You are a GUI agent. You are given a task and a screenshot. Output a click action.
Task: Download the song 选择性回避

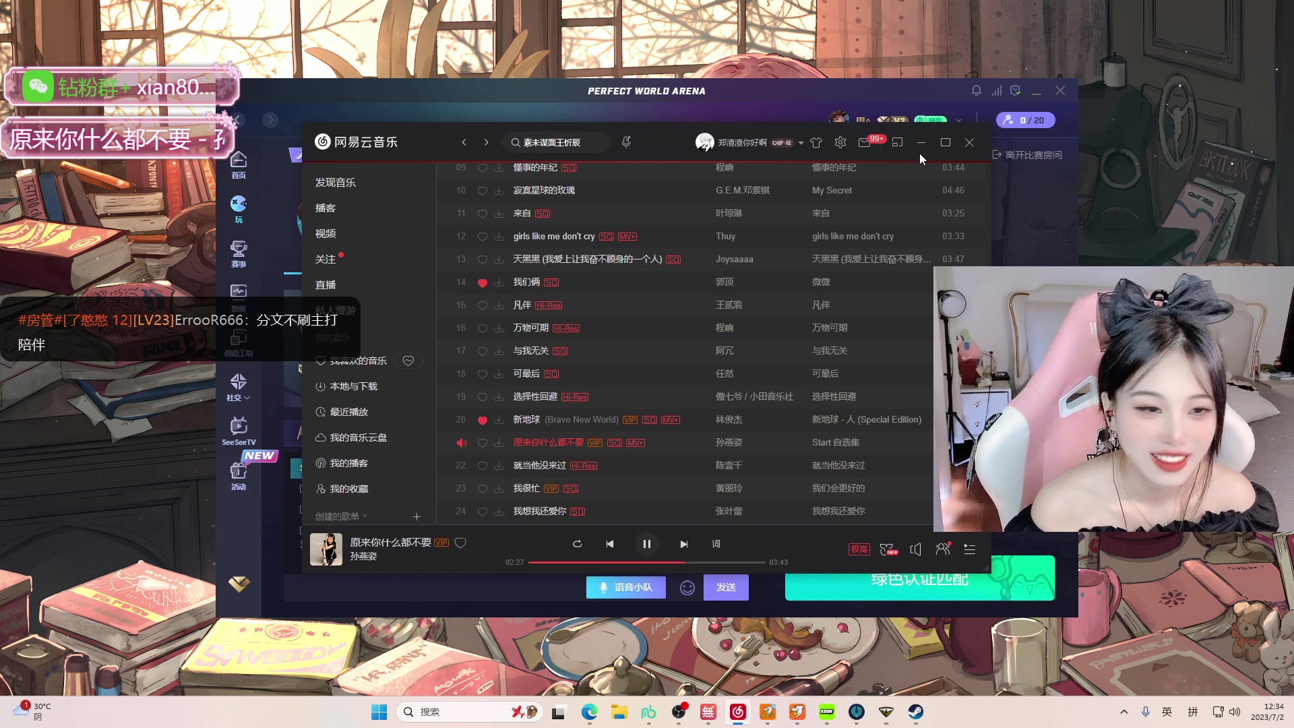pos(499,397)
